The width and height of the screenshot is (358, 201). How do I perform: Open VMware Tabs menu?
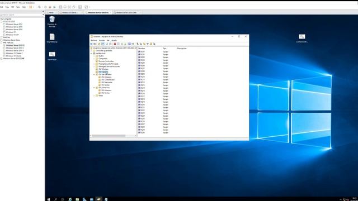pos(18,7)
